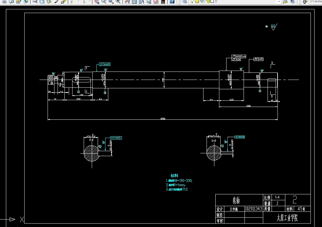Click the Zoom Previous icon
The width and height of the screenshot is (322, 227).
click(118, 2)
